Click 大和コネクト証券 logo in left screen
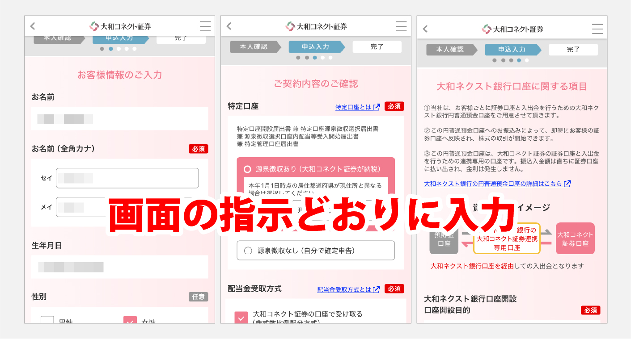Screen dimensions: 631x339 [x=120, y=26]
